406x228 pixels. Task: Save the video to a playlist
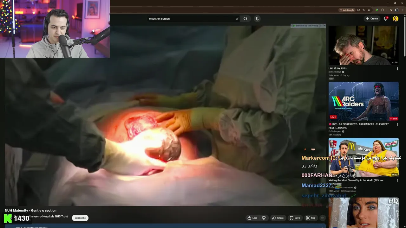(x=295, y=218)
